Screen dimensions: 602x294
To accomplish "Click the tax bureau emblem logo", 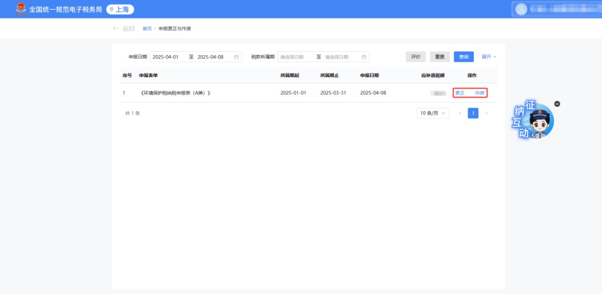I will pyautogui.click(x=21, y=9).
